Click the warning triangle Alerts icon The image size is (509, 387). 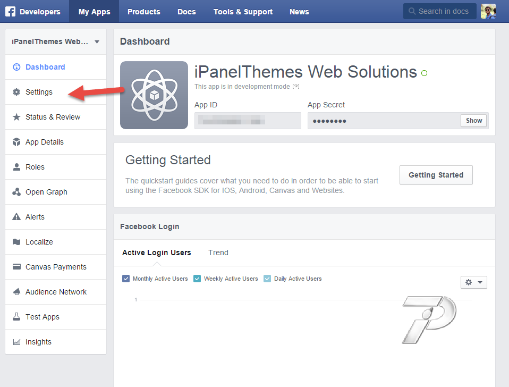tap(16, 217)
